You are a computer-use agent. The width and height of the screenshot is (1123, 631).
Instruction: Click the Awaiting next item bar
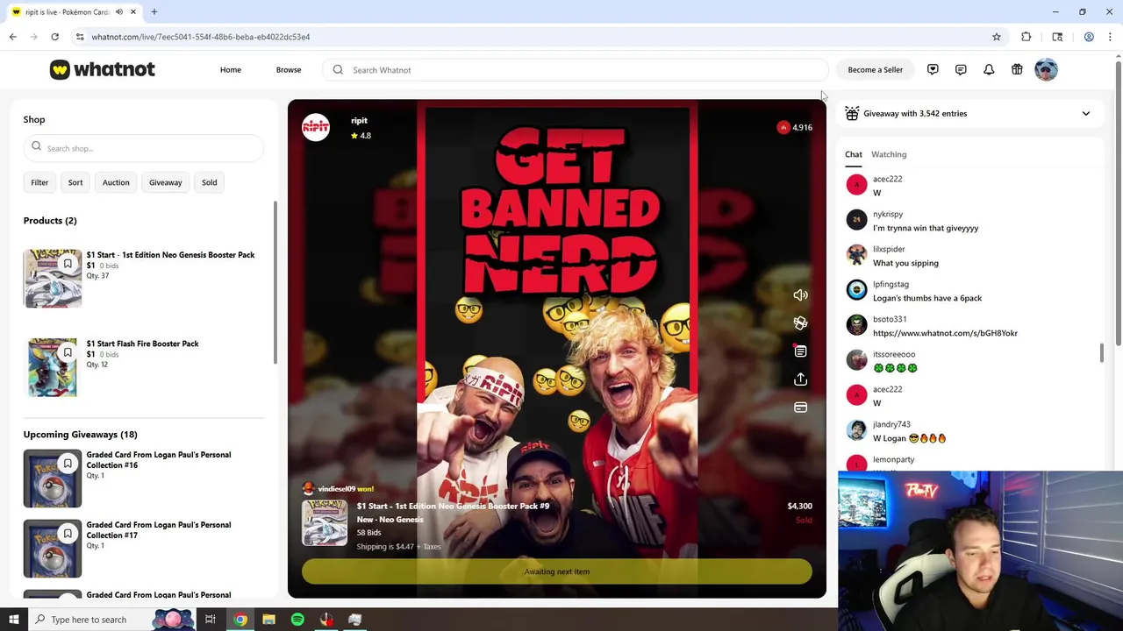[x=557, y=571]
